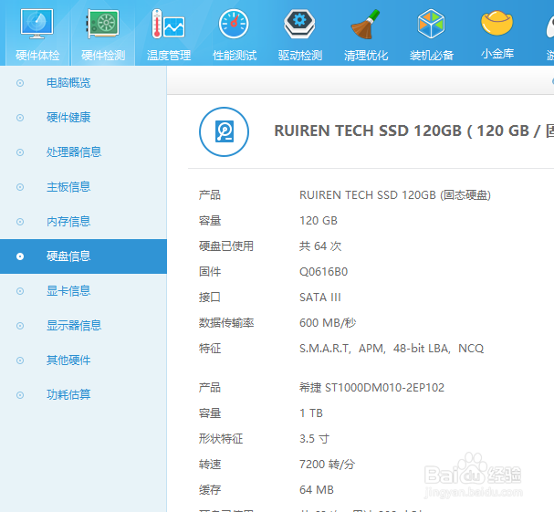Click form factor value 3.5 寸
Viewport: 554px width, 512px height.
point(315,439)
